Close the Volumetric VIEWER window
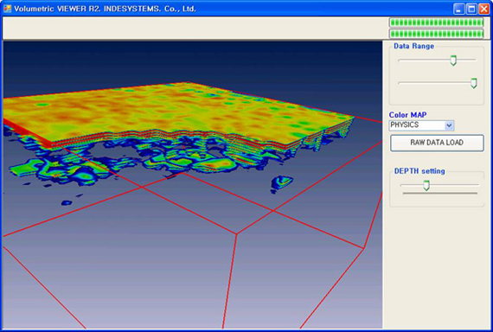Screen dimensions: 493x332 pyautogui.click(x=483, y=9)
